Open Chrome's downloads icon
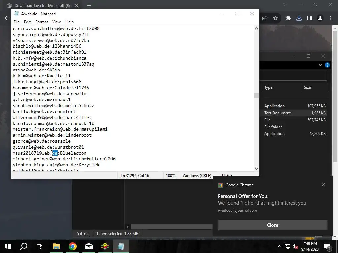The height and width of the screenshot is (253, 338). point(299,18)
